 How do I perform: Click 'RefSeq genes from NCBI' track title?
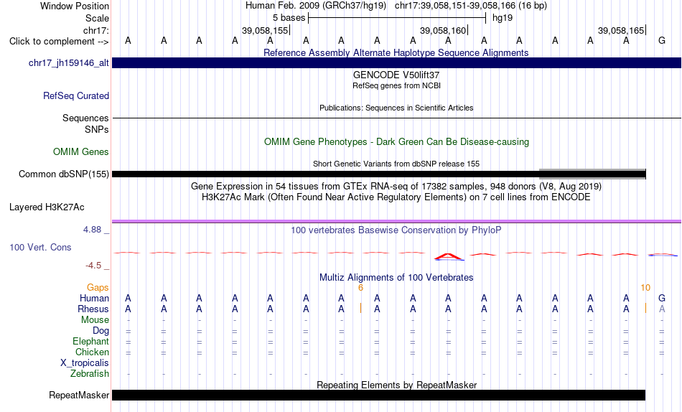396,85
